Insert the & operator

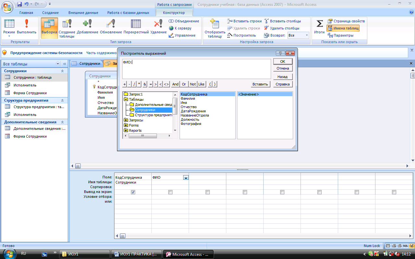145,84
